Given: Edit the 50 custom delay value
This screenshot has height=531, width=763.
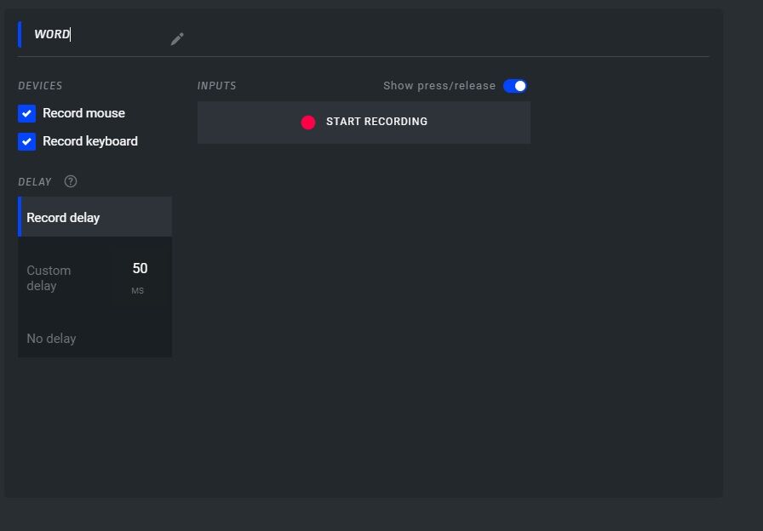Looking at the screenshot, I should (140, 268).
